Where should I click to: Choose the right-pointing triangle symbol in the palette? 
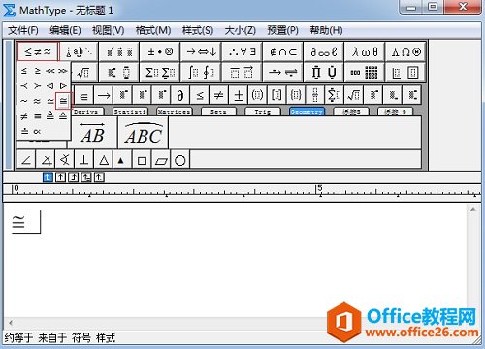63,86
